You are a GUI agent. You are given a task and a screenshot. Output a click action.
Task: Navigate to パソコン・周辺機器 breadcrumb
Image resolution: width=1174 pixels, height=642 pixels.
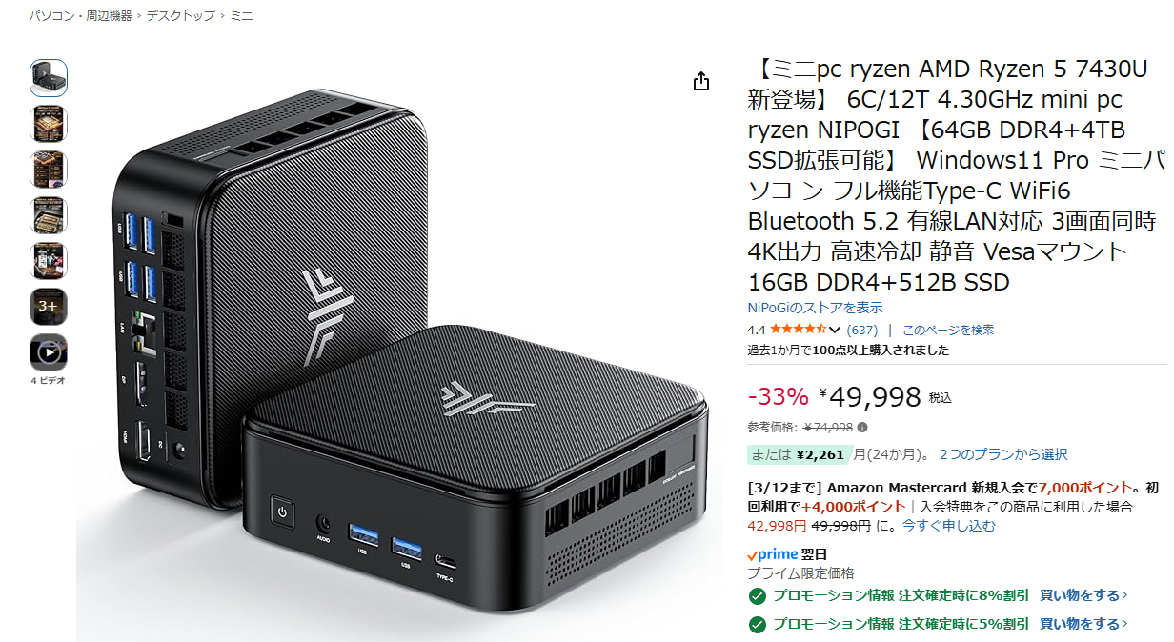[x=80, y=16]
